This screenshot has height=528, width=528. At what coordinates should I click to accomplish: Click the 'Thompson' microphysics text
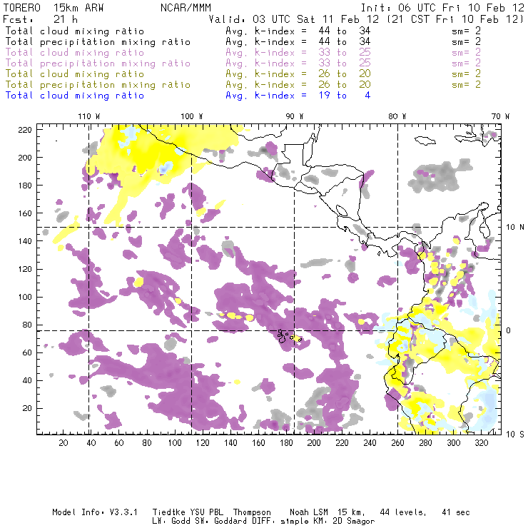[252, 512]
